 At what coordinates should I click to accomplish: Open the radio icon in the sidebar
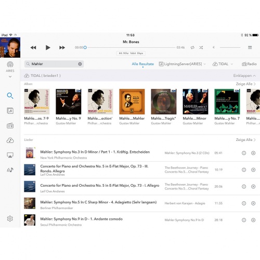pyautogui.click(x=10, y=126)
